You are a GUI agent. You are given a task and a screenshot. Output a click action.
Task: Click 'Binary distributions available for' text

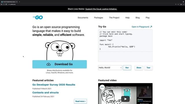coord(60,70)
